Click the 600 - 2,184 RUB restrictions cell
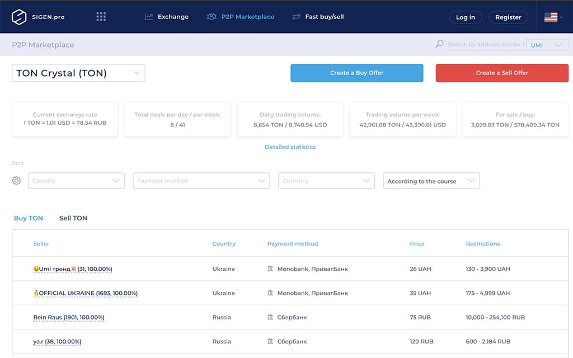 click(x=488, y=341)
